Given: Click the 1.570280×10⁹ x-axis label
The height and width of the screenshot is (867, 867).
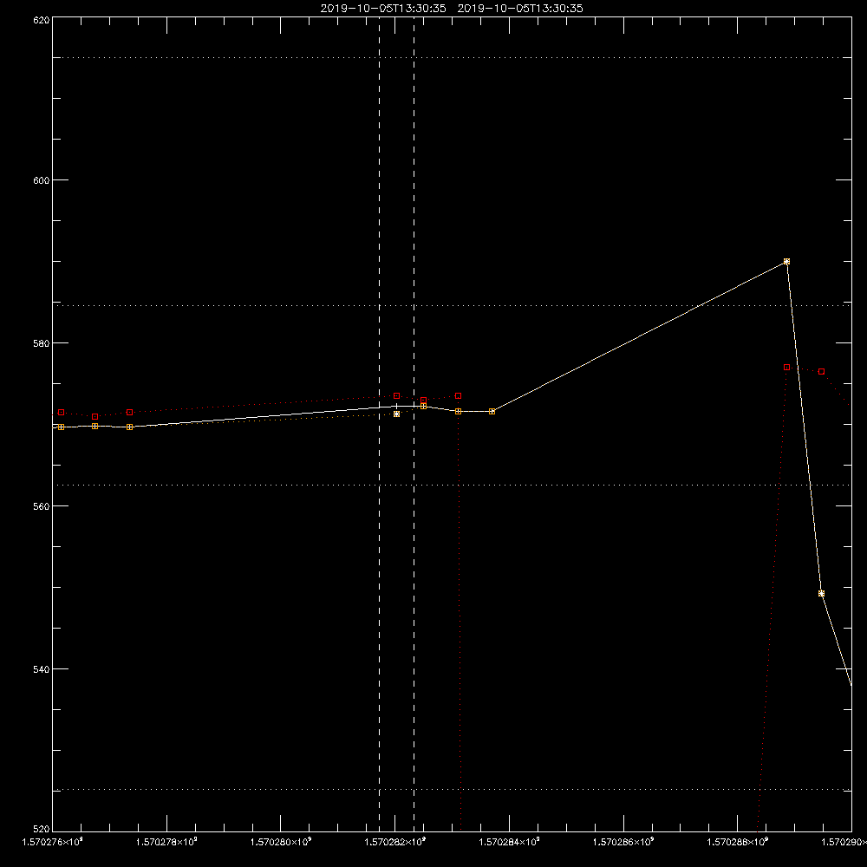Looking at the screenshot, I should (281, 842).
